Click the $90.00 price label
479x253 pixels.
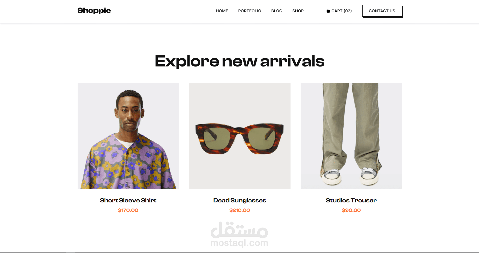(351, 210)
